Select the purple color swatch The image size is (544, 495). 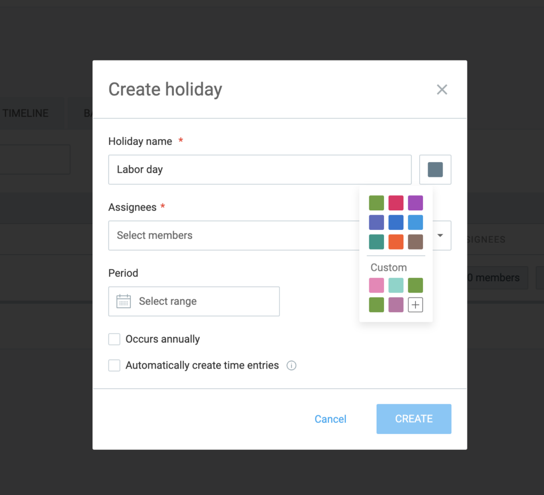[415, 203]
